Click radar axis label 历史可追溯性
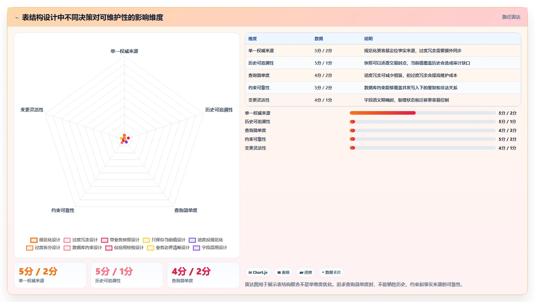The image size is (535, 302). (219, 110)
